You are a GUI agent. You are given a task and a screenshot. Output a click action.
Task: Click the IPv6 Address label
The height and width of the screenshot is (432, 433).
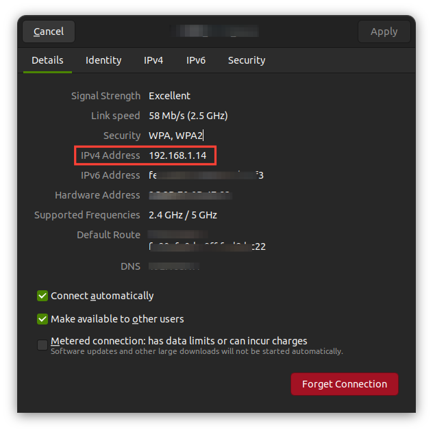click(x=110, y=175)
